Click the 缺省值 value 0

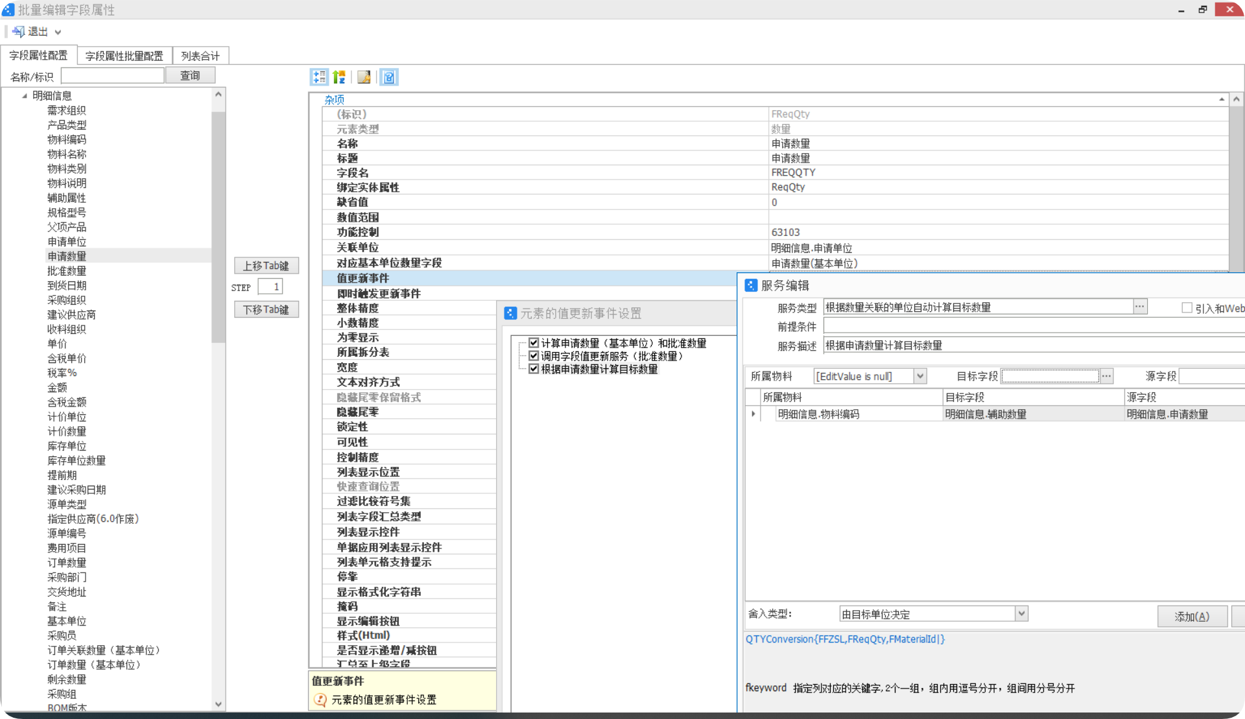[774, 202]
